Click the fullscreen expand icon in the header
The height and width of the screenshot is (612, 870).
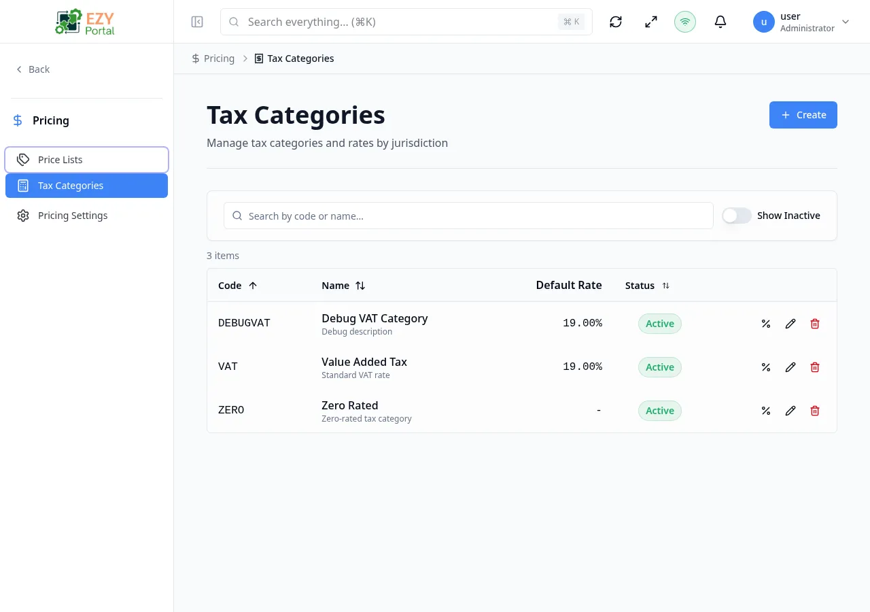(650, 22)
